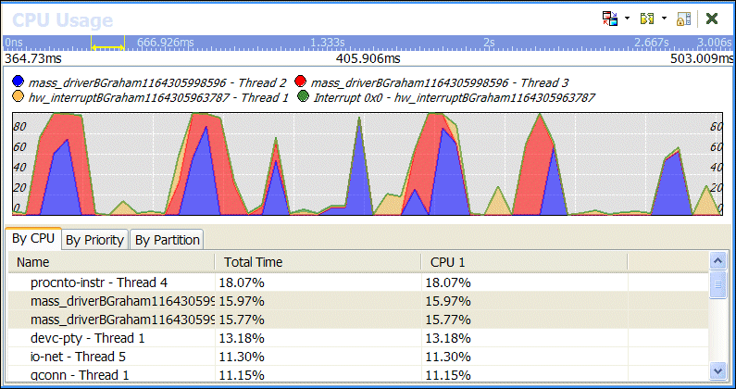Screen dimensions: 736x389
Task: Click the yellow selection range on timeline
Action: tap(107, 43)
